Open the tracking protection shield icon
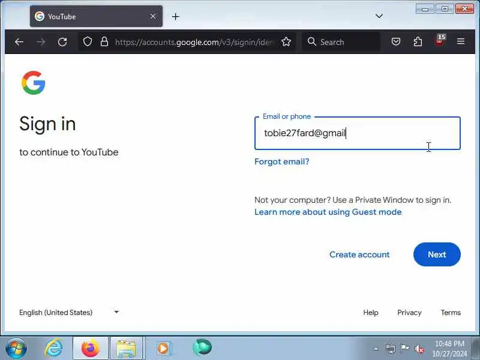 pyautogui.click(x=88, y=41)
